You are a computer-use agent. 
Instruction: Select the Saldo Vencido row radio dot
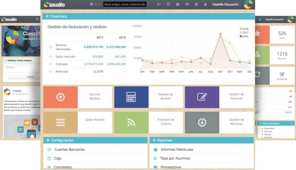(50, 57)
